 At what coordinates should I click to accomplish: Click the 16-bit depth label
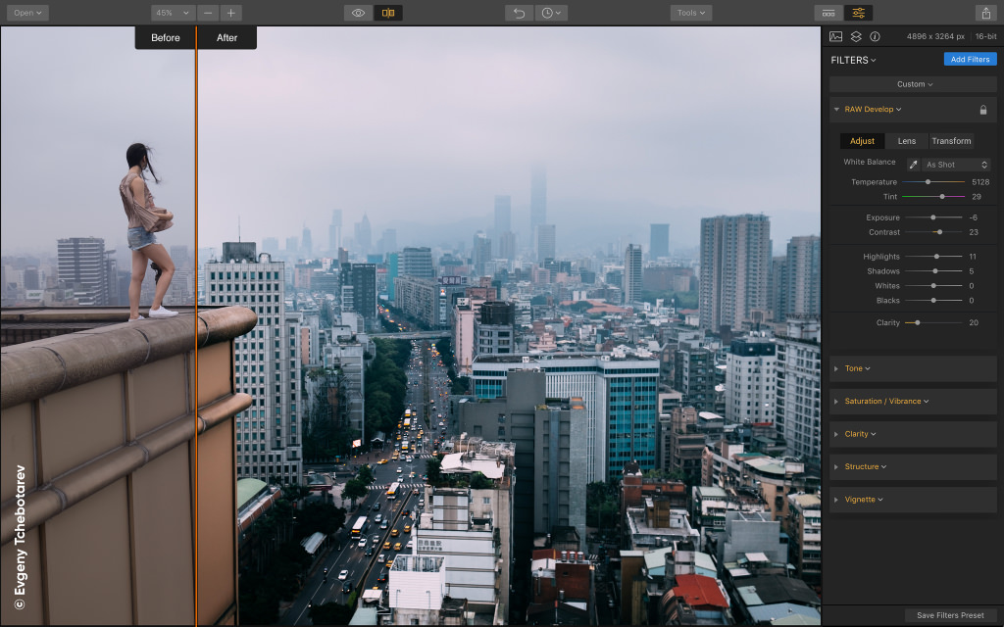pos(985,36)
